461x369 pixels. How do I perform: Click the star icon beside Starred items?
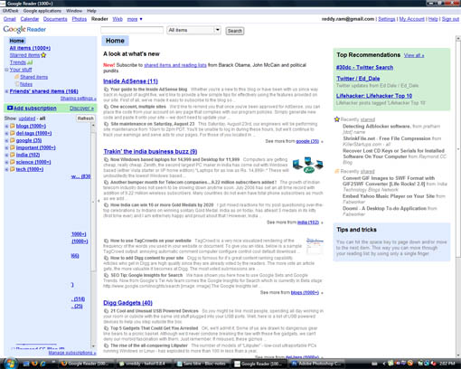click(x=43, y=55)
